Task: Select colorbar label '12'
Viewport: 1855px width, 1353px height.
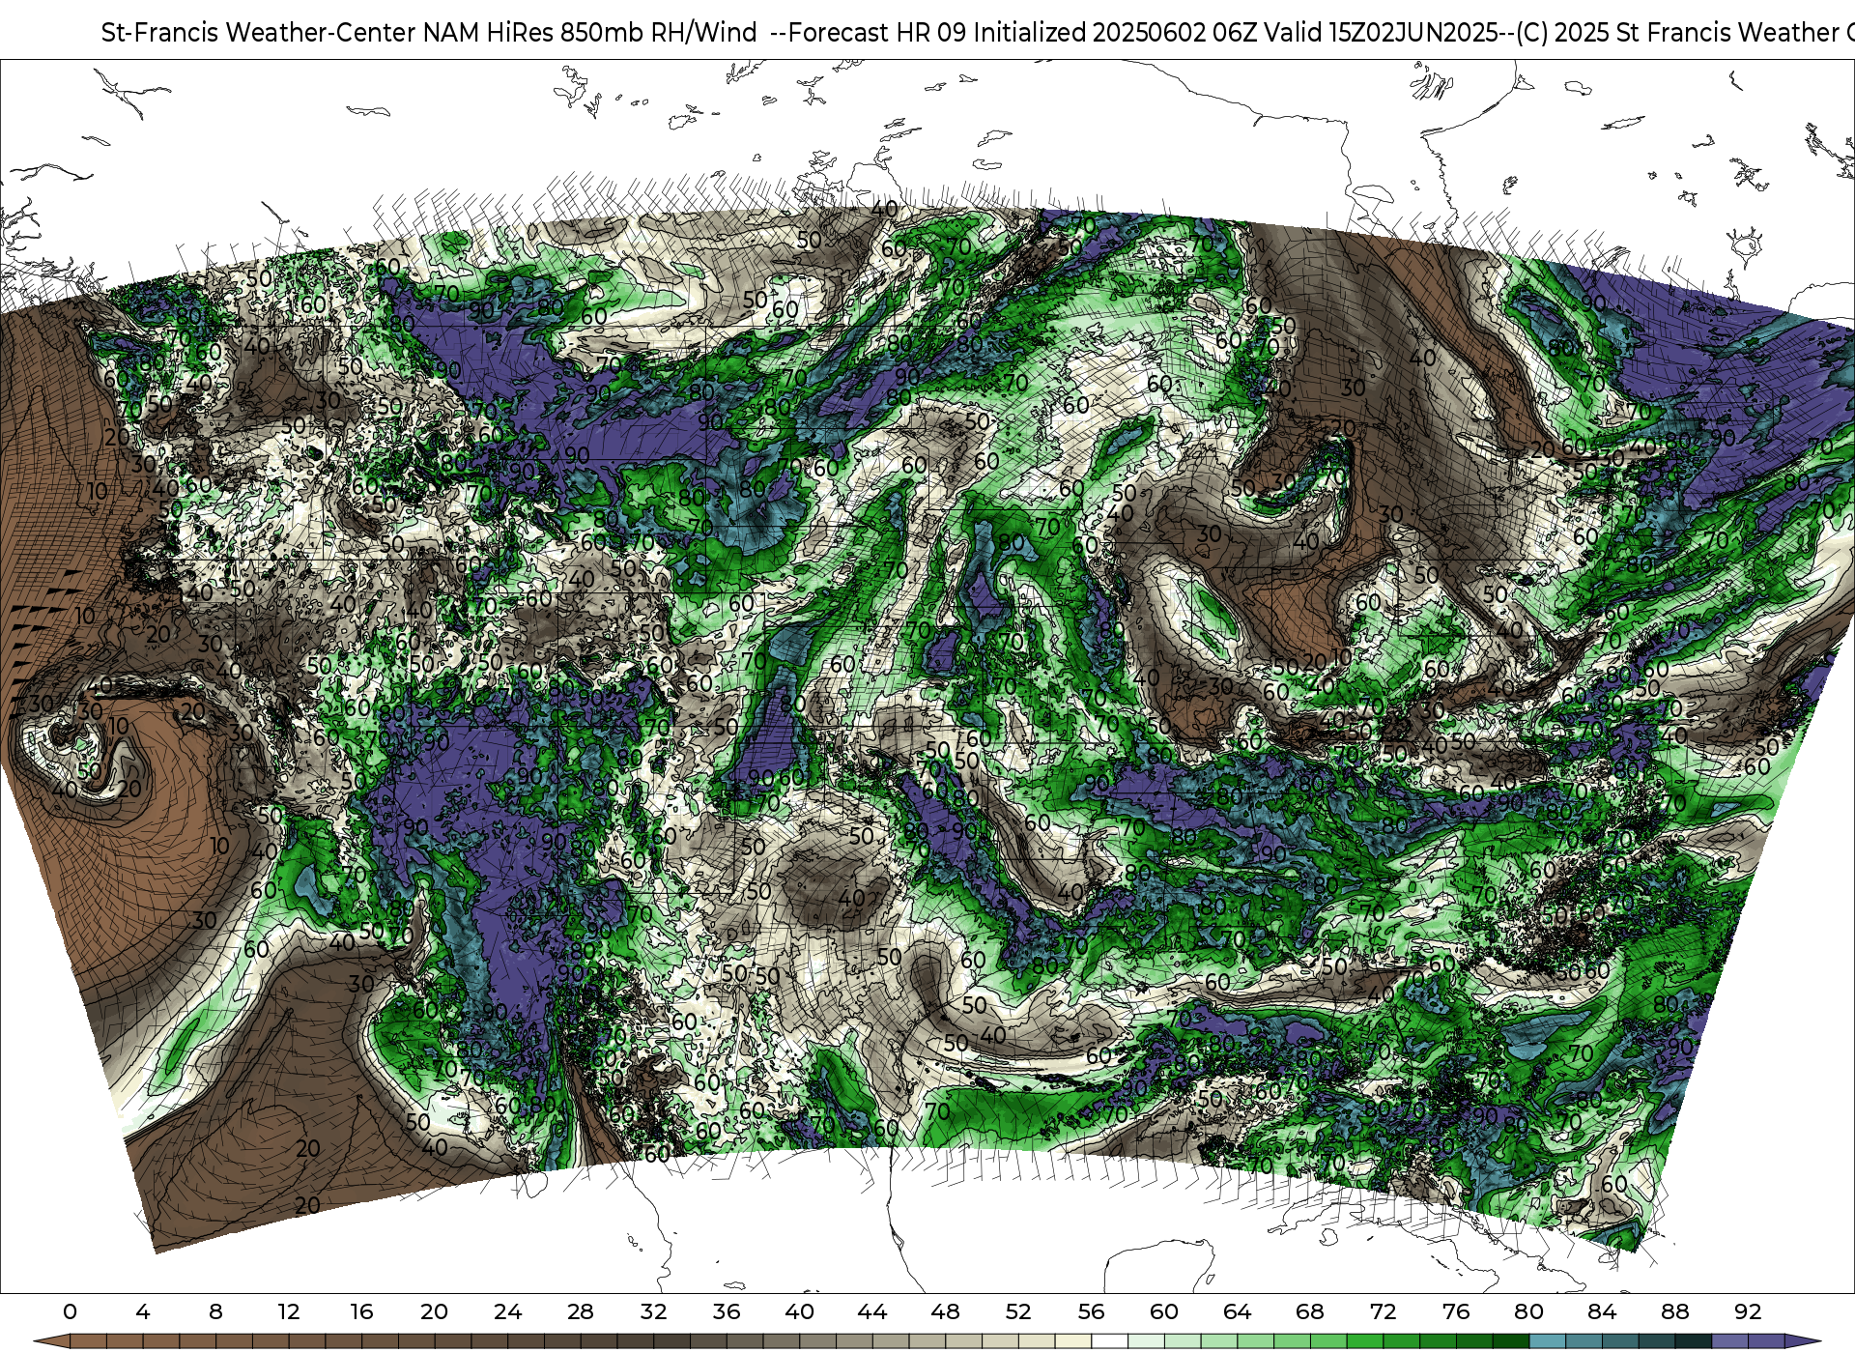Action: pos(289,1312)
